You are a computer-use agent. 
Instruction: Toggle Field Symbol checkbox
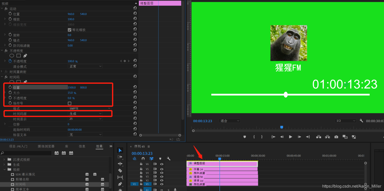[x=69, y=103]
